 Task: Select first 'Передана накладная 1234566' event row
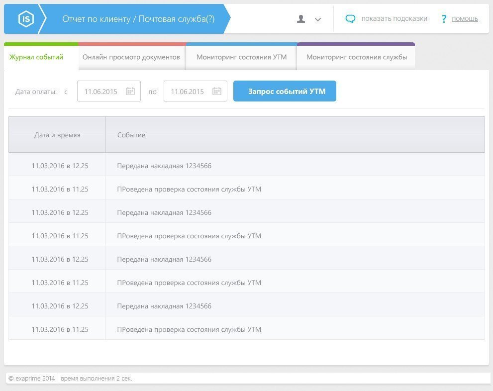click(247, 164)
